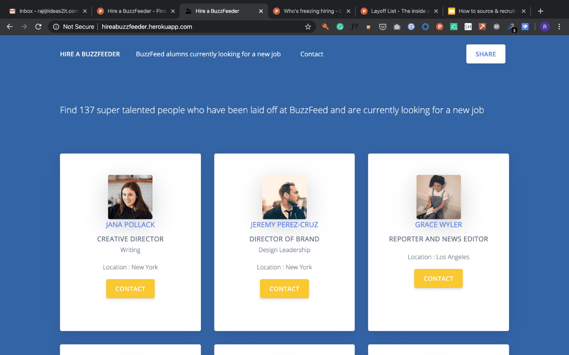Open the iQ extension
This screenshot has height=355, width=569.
click(453, 27)
